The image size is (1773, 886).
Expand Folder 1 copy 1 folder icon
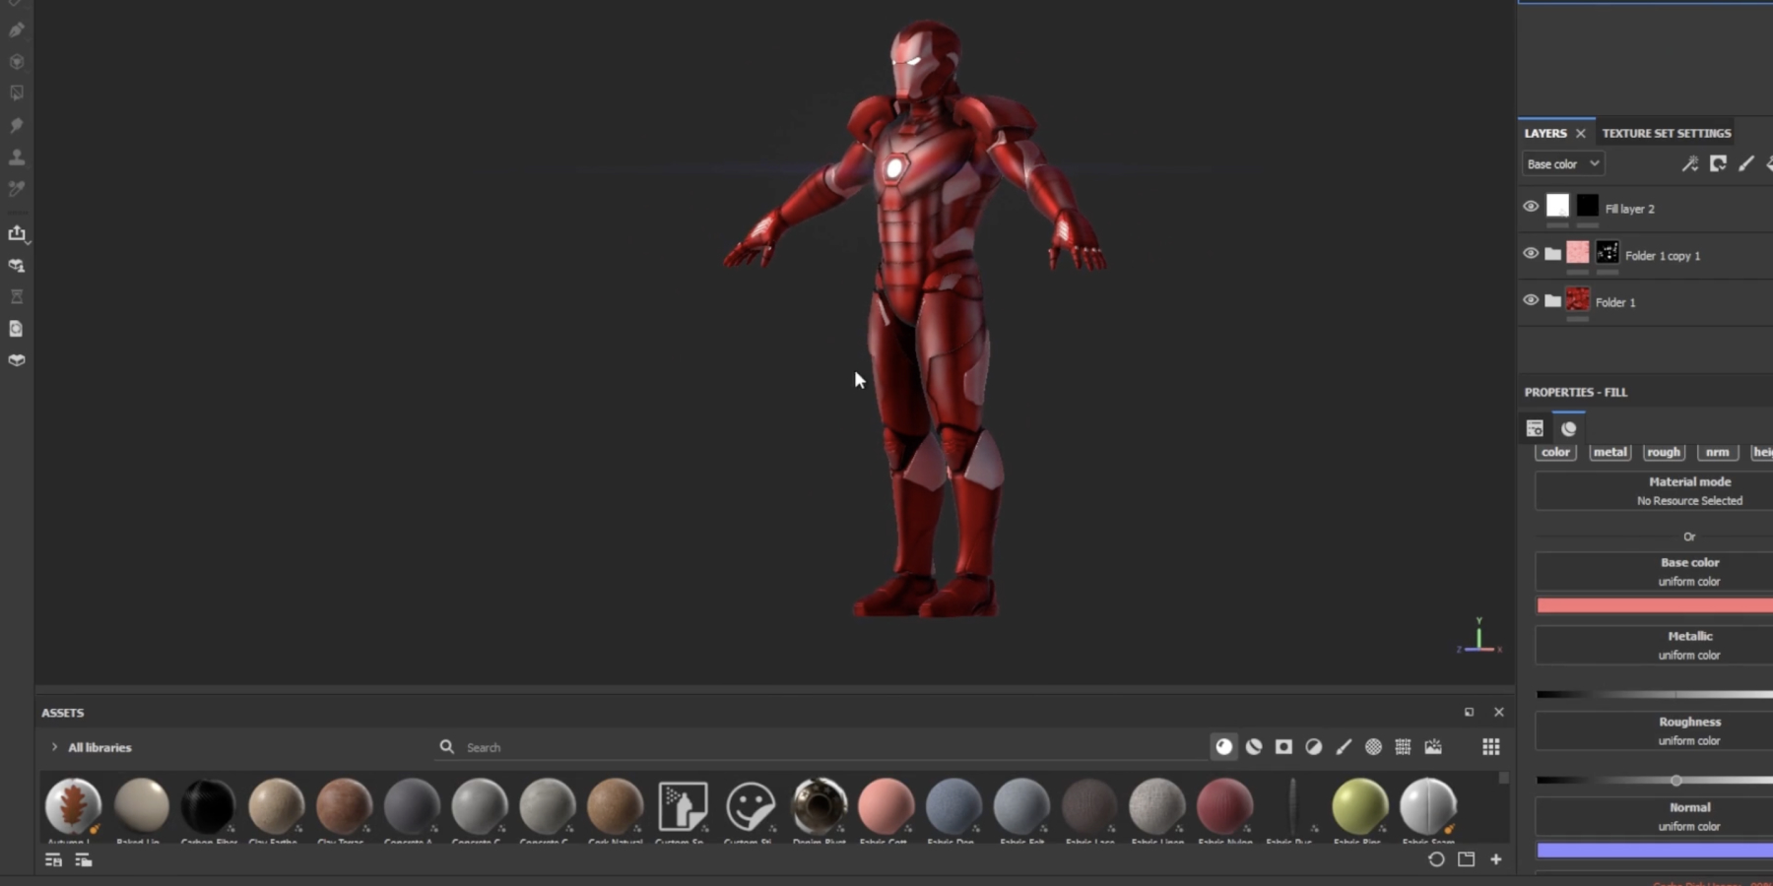click(x=1553, y=254)
